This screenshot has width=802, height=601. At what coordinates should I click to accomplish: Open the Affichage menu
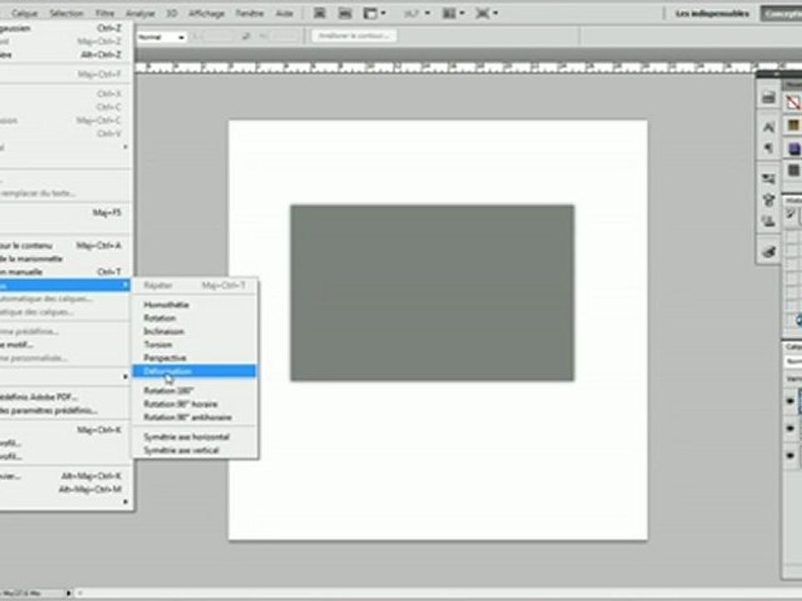click(x=206, y=13)
